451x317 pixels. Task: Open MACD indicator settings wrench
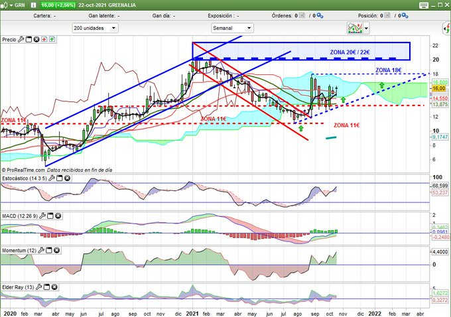click(42, 216)
